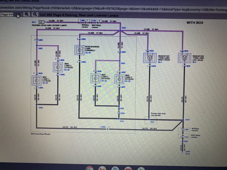Click the upper S425 splice label
This screenshot has height=170, width=227.
pos(40,48)
